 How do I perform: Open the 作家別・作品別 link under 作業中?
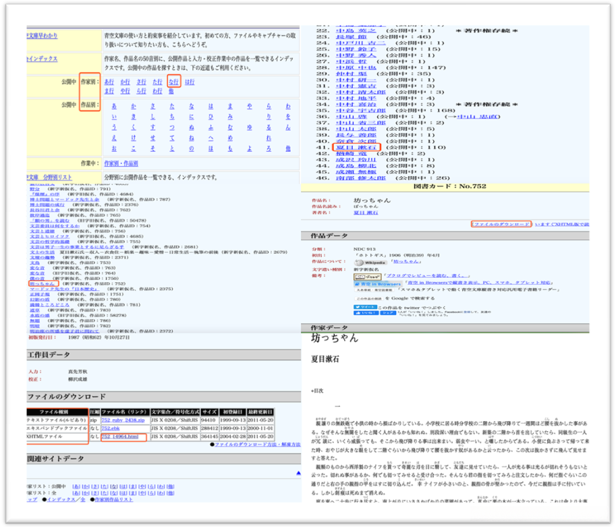point(121,163)
